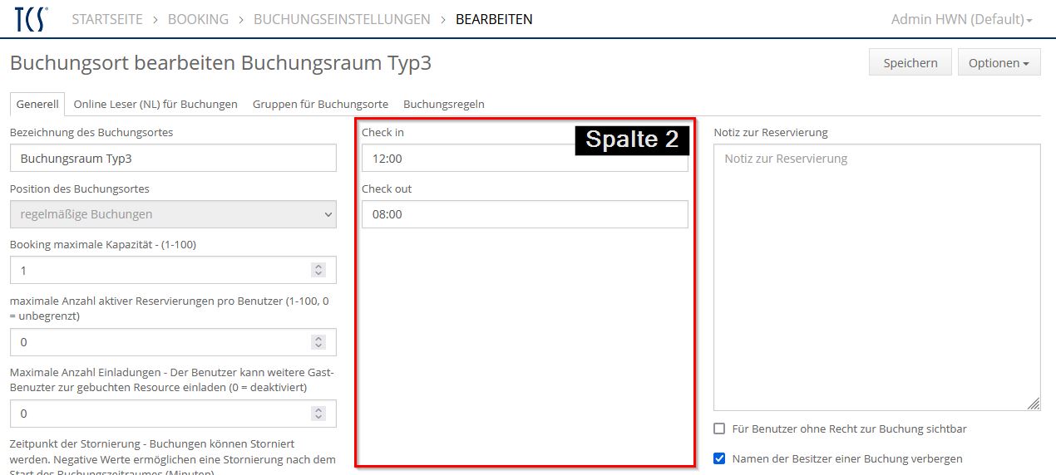Viewport: 1056px width, 475px height.
Task: Select the Online Leser (NL) für Buchungen tab
Action: [x=155, y=104]
